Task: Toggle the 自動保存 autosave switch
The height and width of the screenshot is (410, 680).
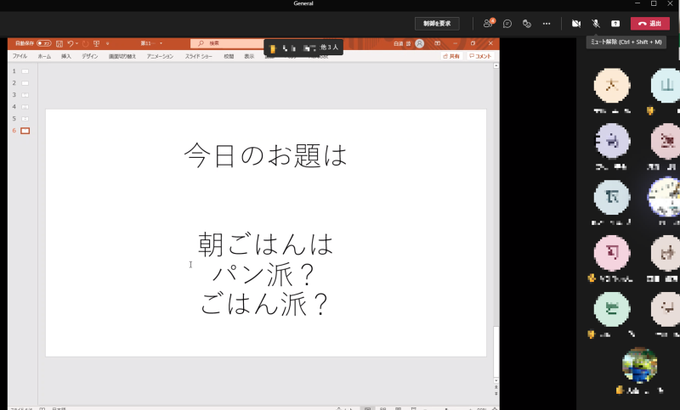Action: 42,43
